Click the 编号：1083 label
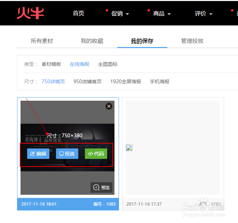The image size is (238, 223). [104, 204]
